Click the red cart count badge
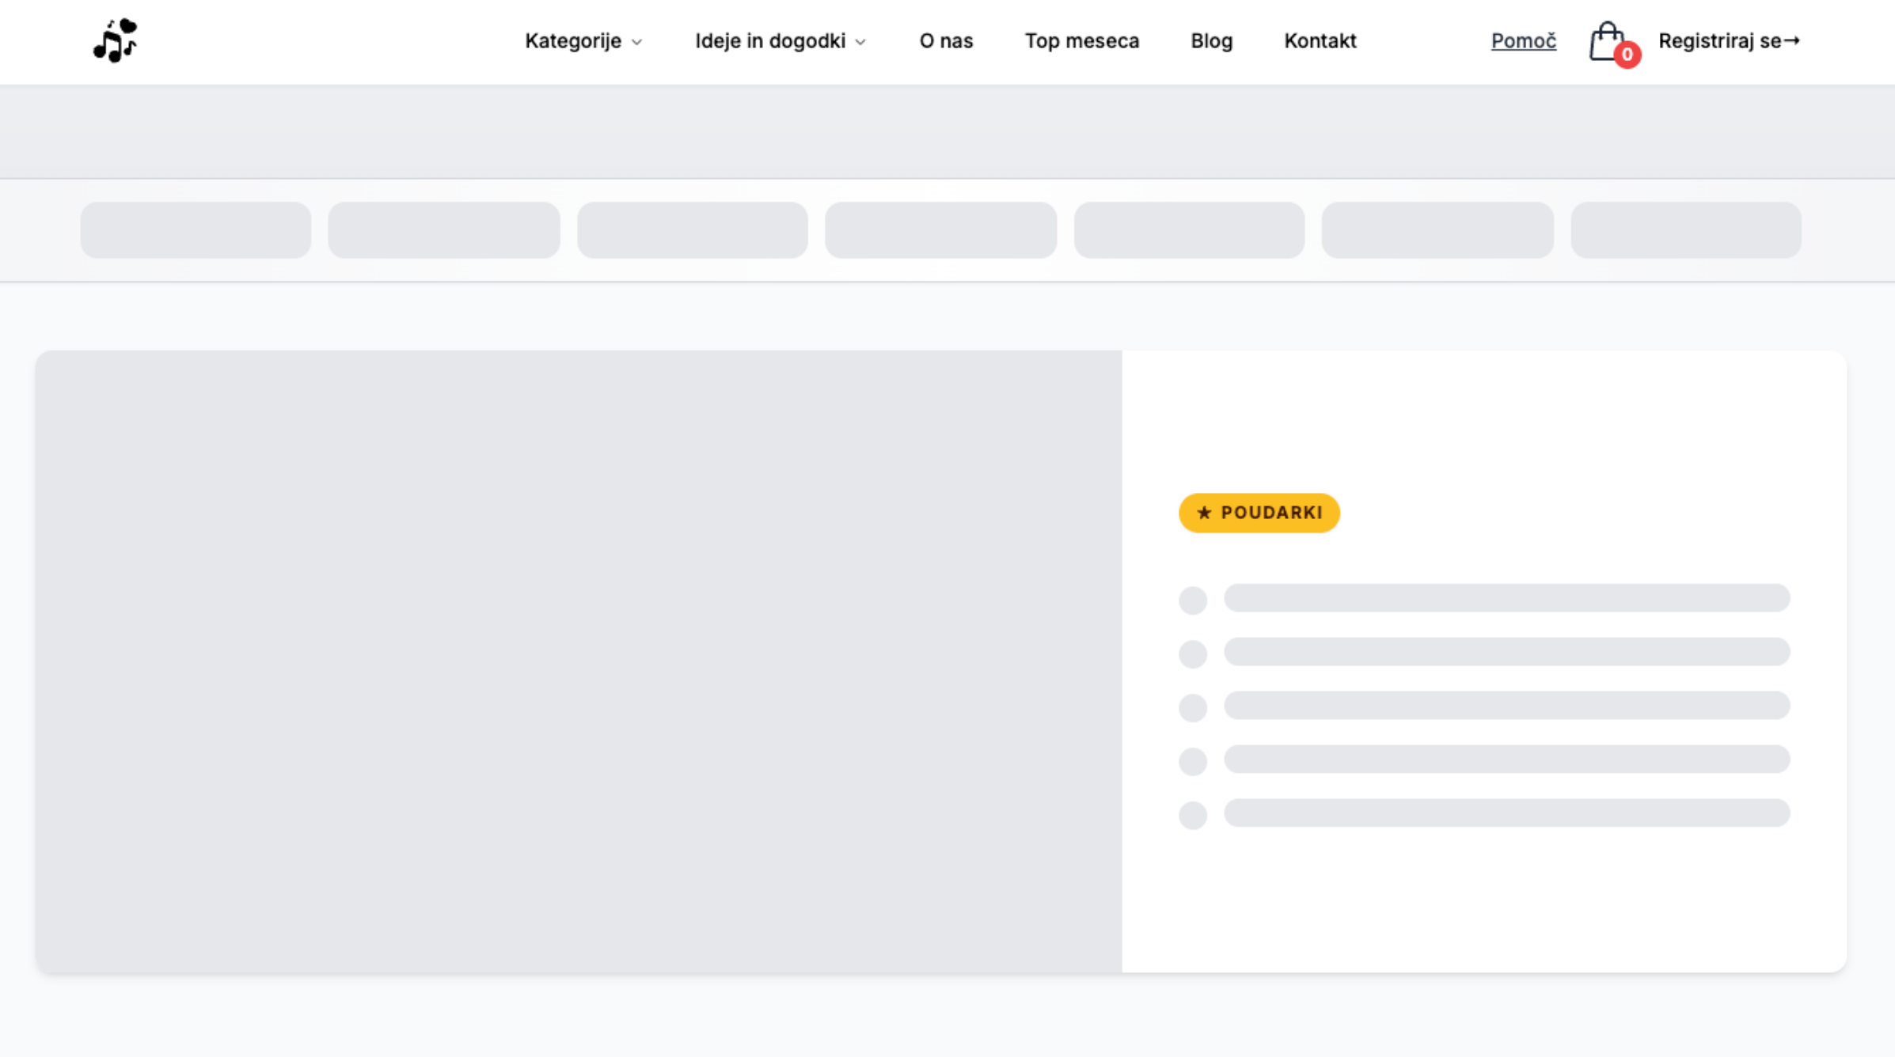Screen dimensions: 1895x1057 pos(1627,55)
